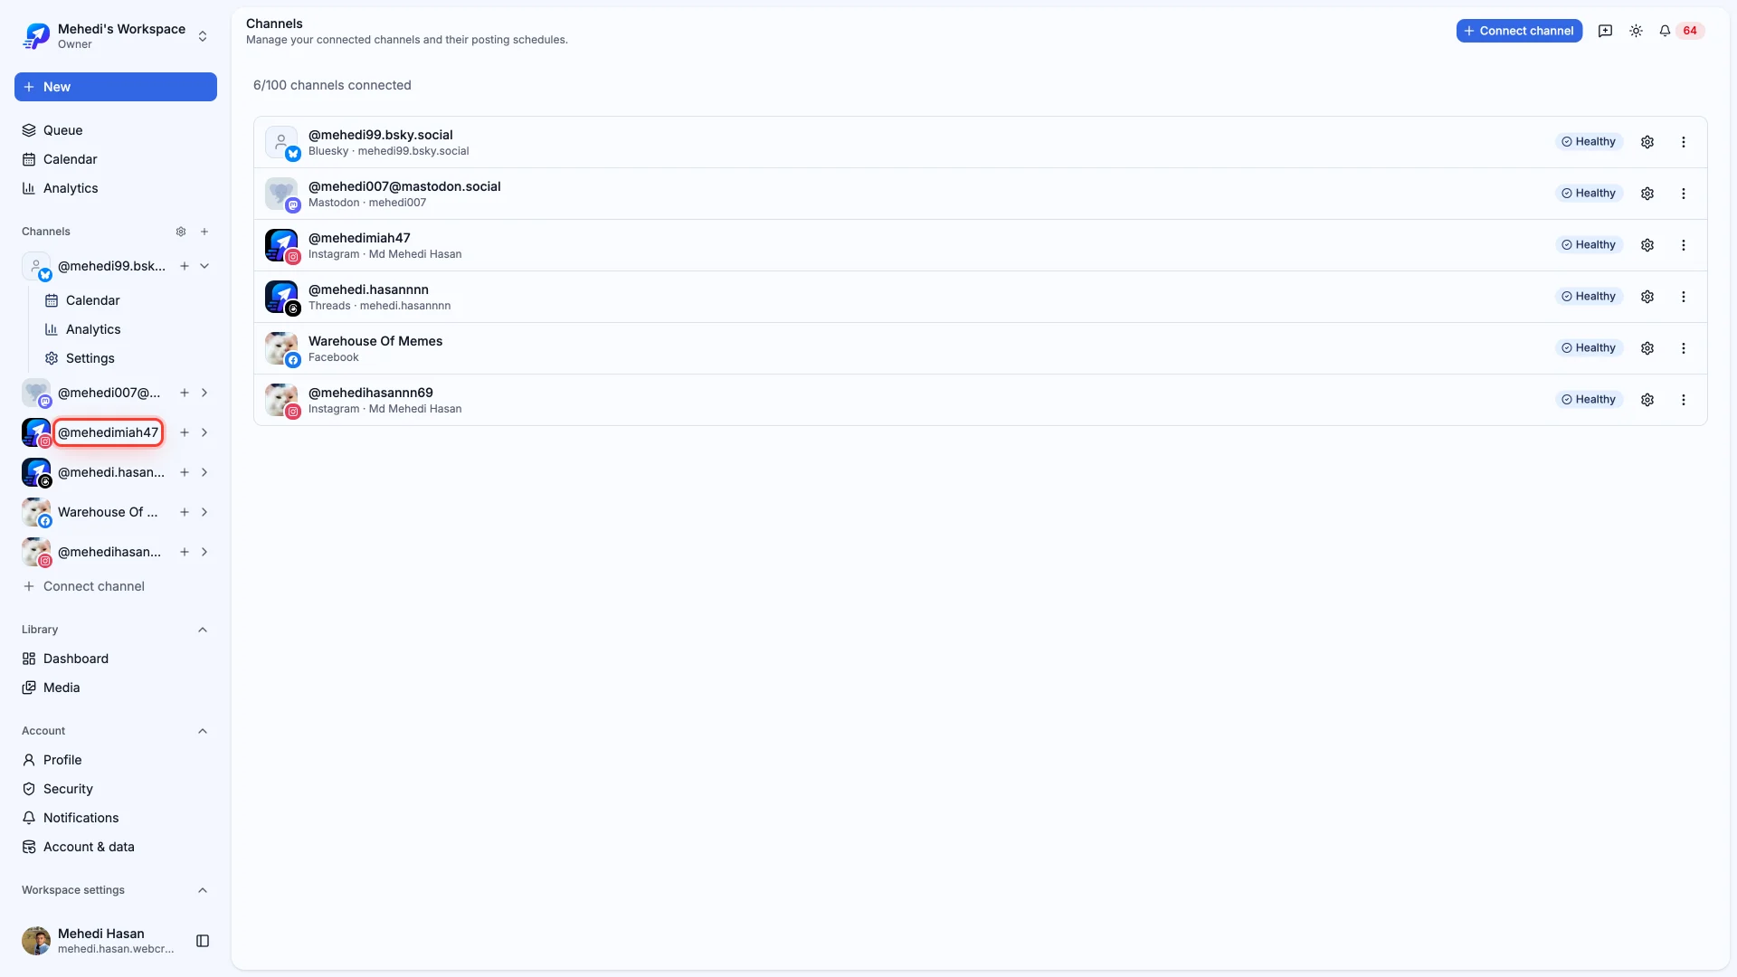Click the blue New button

pos(116,87)
